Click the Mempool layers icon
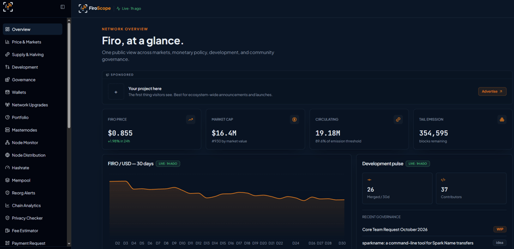Screen dimensions: 514x249 [x=7, y=180]
